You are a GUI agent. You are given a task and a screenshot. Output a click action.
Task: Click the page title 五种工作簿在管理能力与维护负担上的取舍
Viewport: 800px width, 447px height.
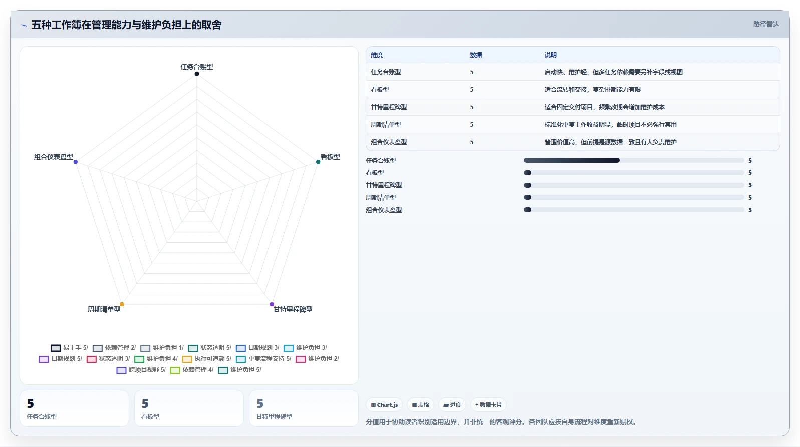[x=126, y=25]
